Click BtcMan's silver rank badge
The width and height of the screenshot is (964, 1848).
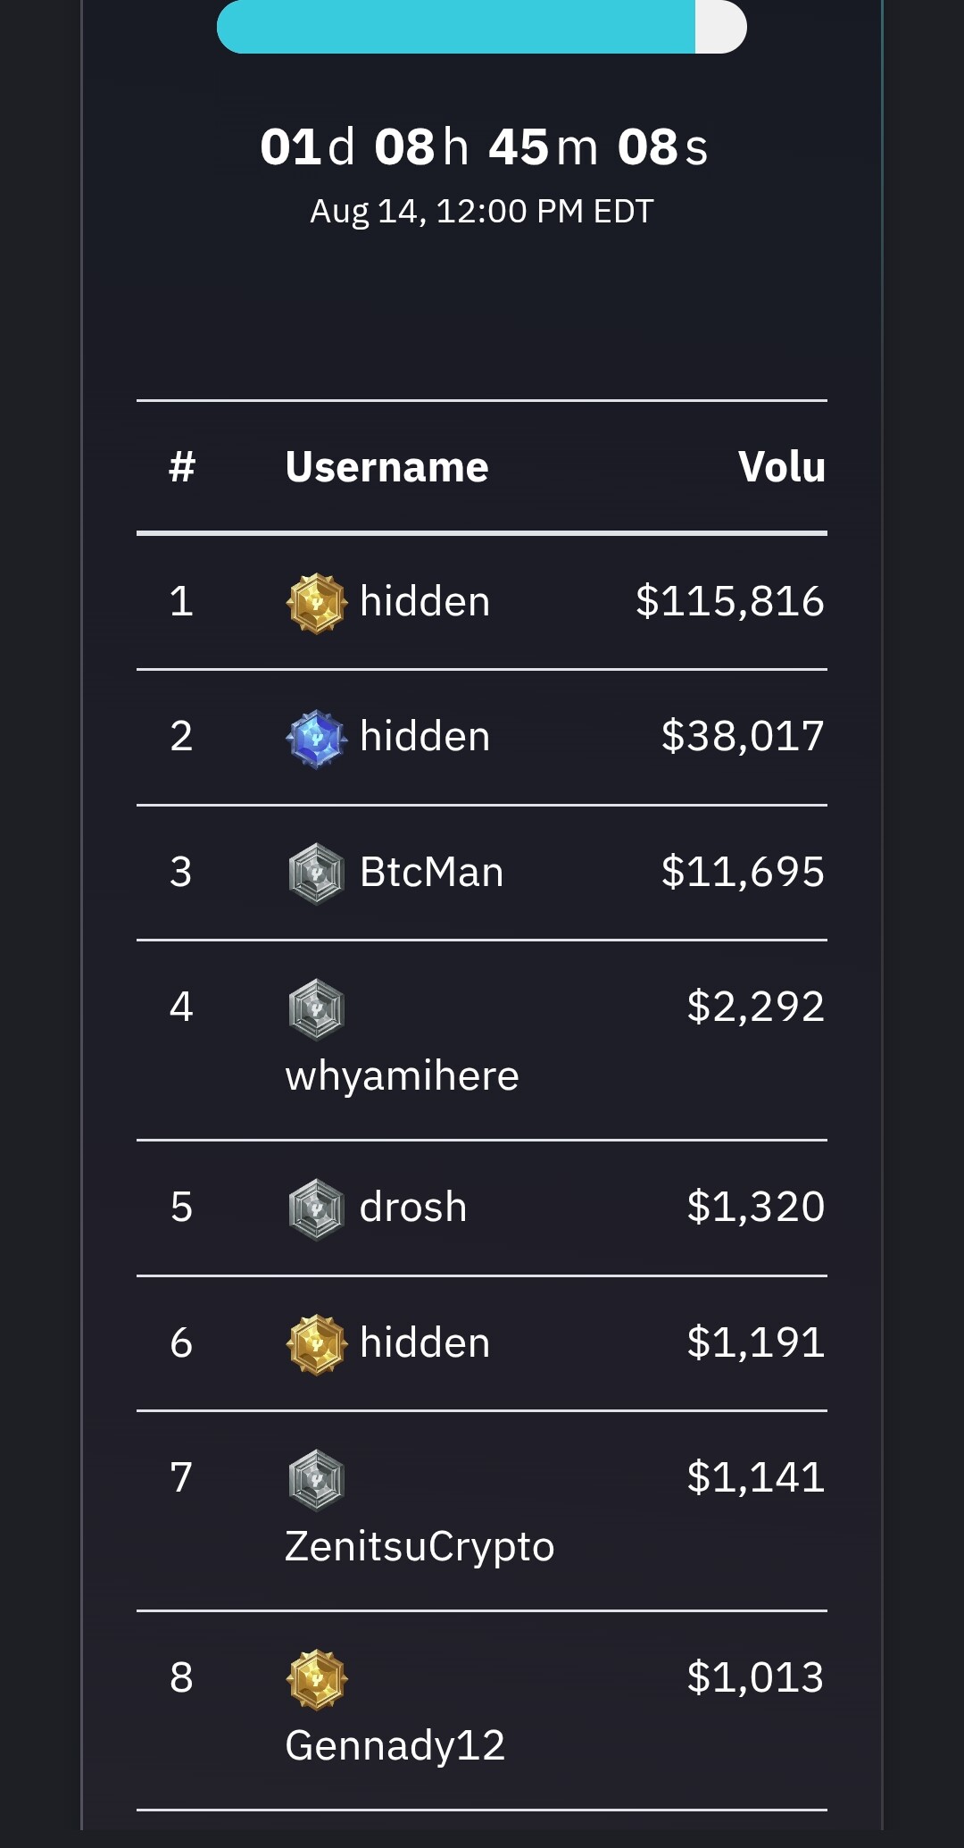[x=316, y=874]
